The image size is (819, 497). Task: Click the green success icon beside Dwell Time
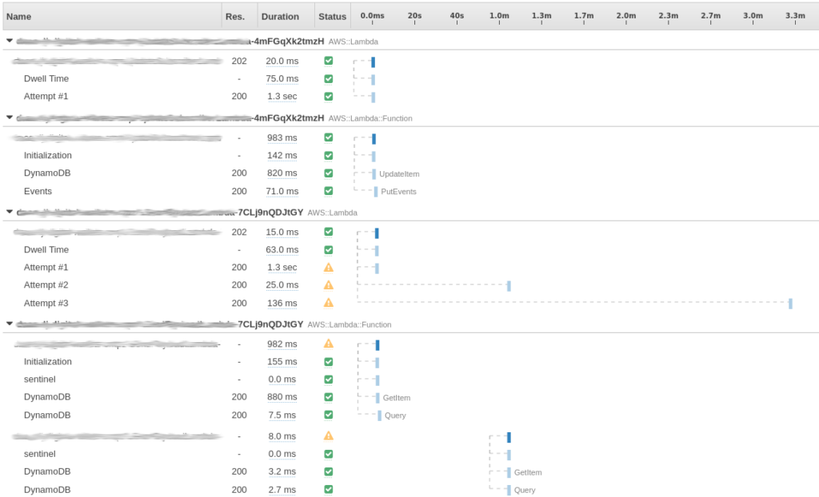[x=328, y=78]
